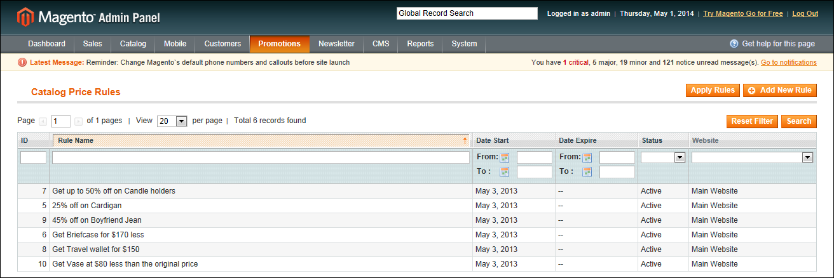Click Total 6 records found text

tap(270, 121)
